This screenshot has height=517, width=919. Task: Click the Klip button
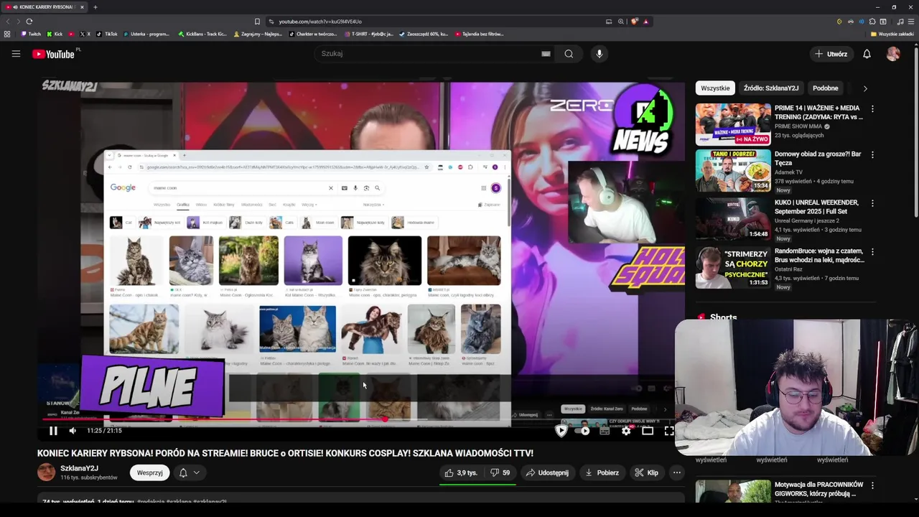tap(646, 472)
